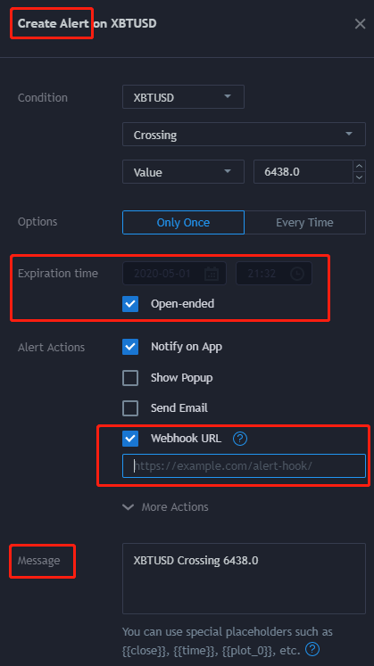This screenshot has width=374, height=666.
Task: Open Webhook URL help question mark
Action: (x=240, y=439)
